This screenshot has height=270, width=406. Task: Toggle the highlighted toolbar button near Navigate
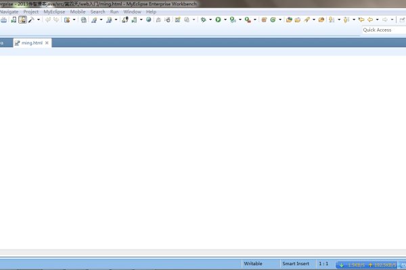22,20
